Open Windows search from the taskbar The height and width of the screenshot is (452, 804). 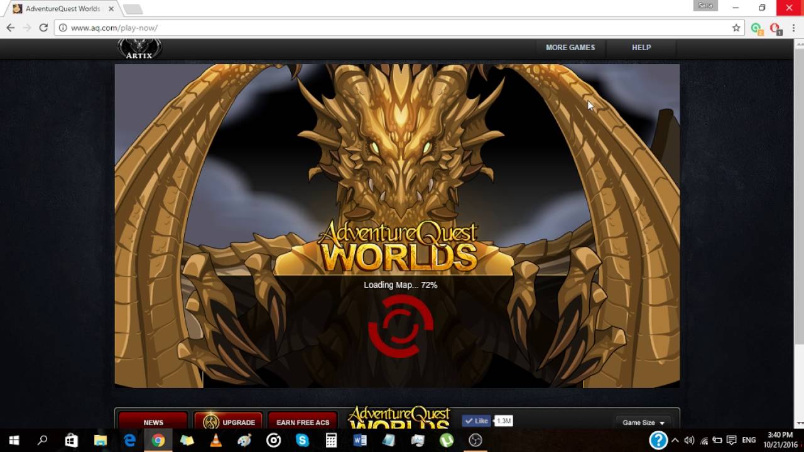click(43, 441)
